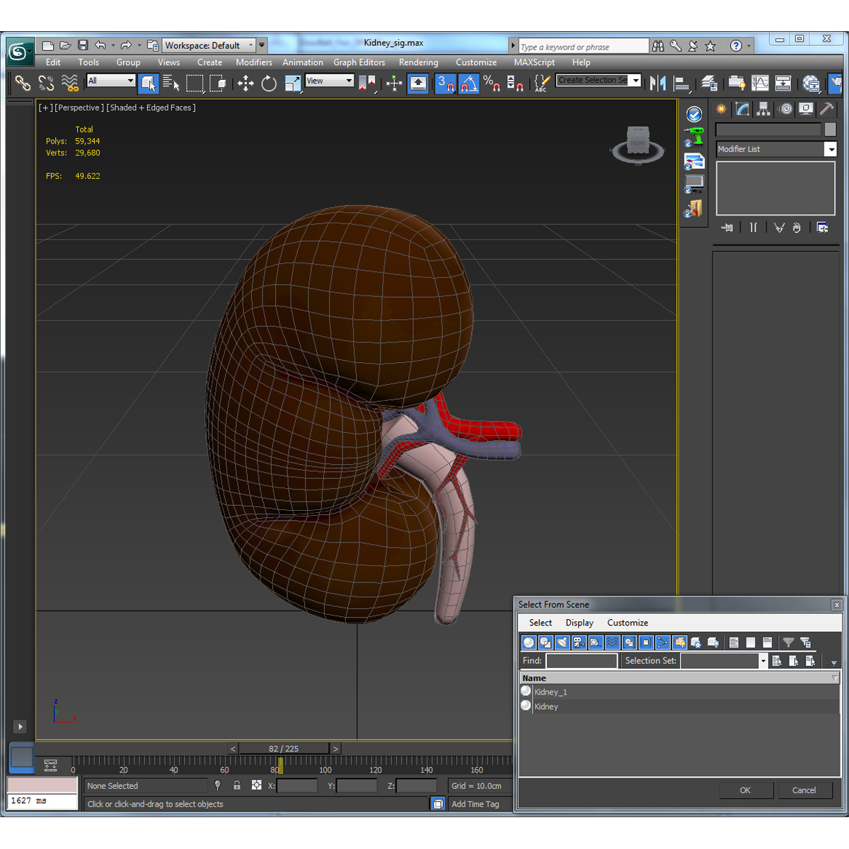Select Kidney_1 in the scene list

click(x=550, y=691)
